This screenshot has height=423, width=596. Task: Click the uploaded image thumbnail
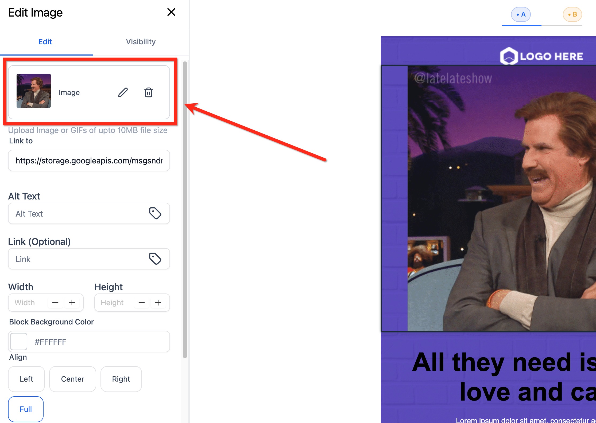34,91
